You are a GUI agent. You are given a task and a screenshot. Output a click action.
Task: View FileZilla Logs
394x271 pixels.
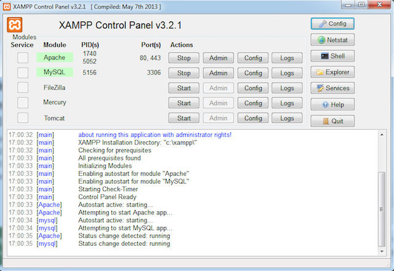click(x=287, y=88)
